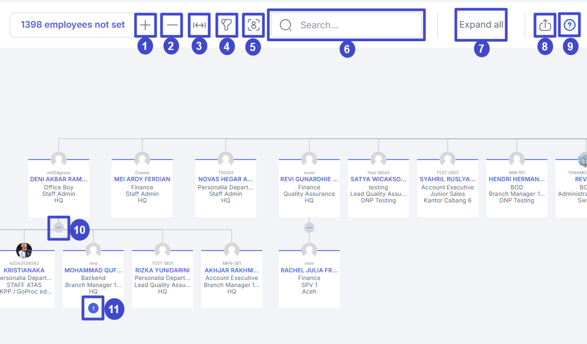Collapse subordinates under Revi Gunardhie
Screen dimensions: 587x344
[x=309, y=228]
